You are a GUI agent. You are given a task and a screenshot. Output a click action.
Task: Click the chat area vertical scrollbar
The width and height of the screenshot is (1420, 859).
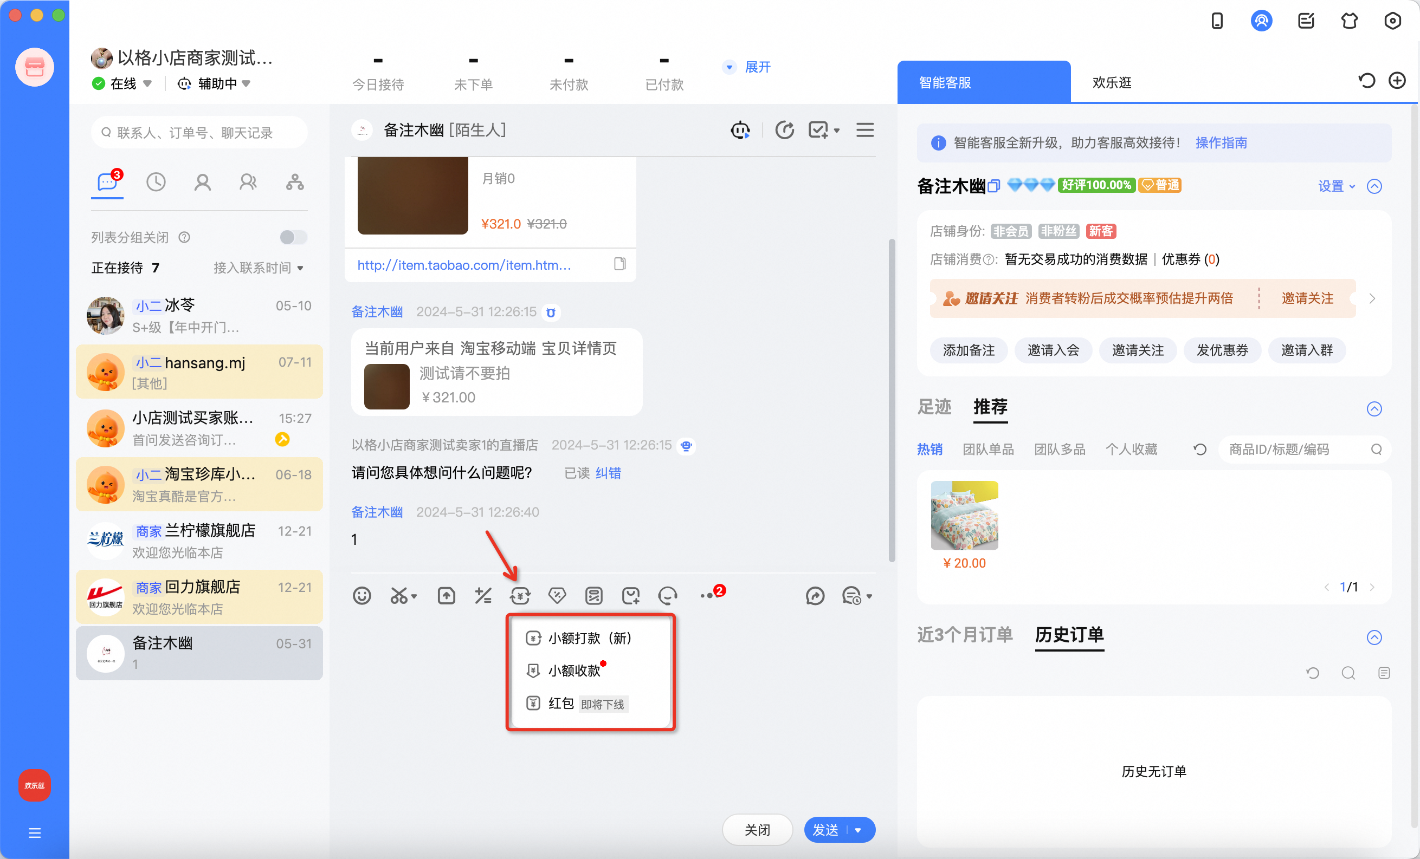[x=892, y=400]
